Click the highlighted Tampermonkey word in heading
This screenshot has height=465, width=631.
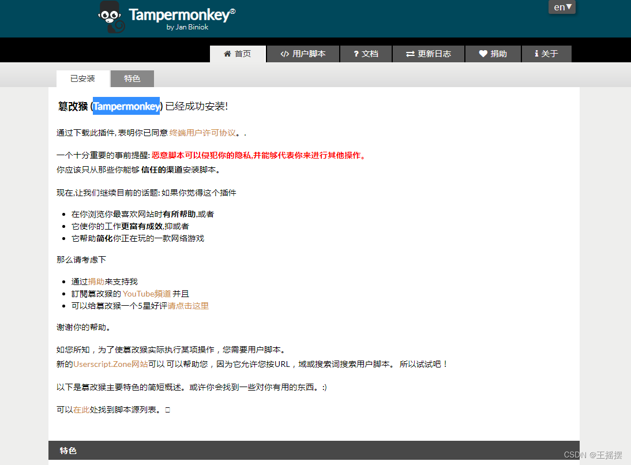(126, 106)
